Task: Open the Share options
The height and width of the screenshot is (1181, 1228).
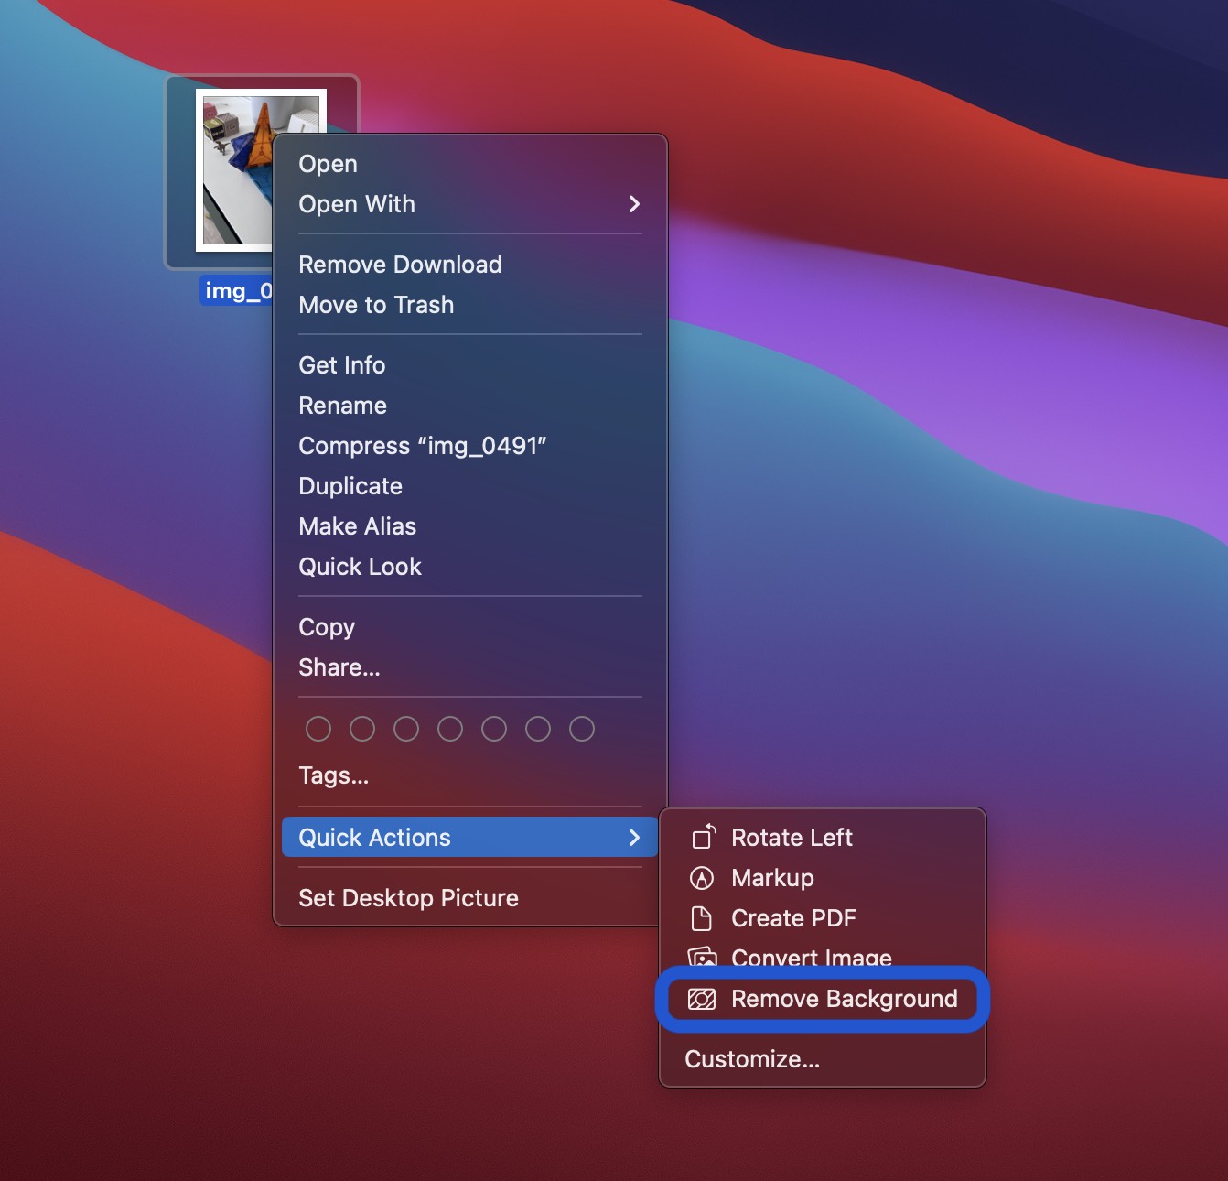Action: tap(339, 667)
